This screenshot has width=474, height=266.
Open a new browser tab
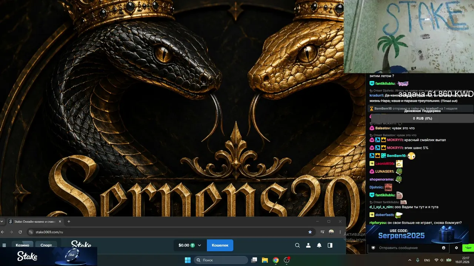coord(69,222)
